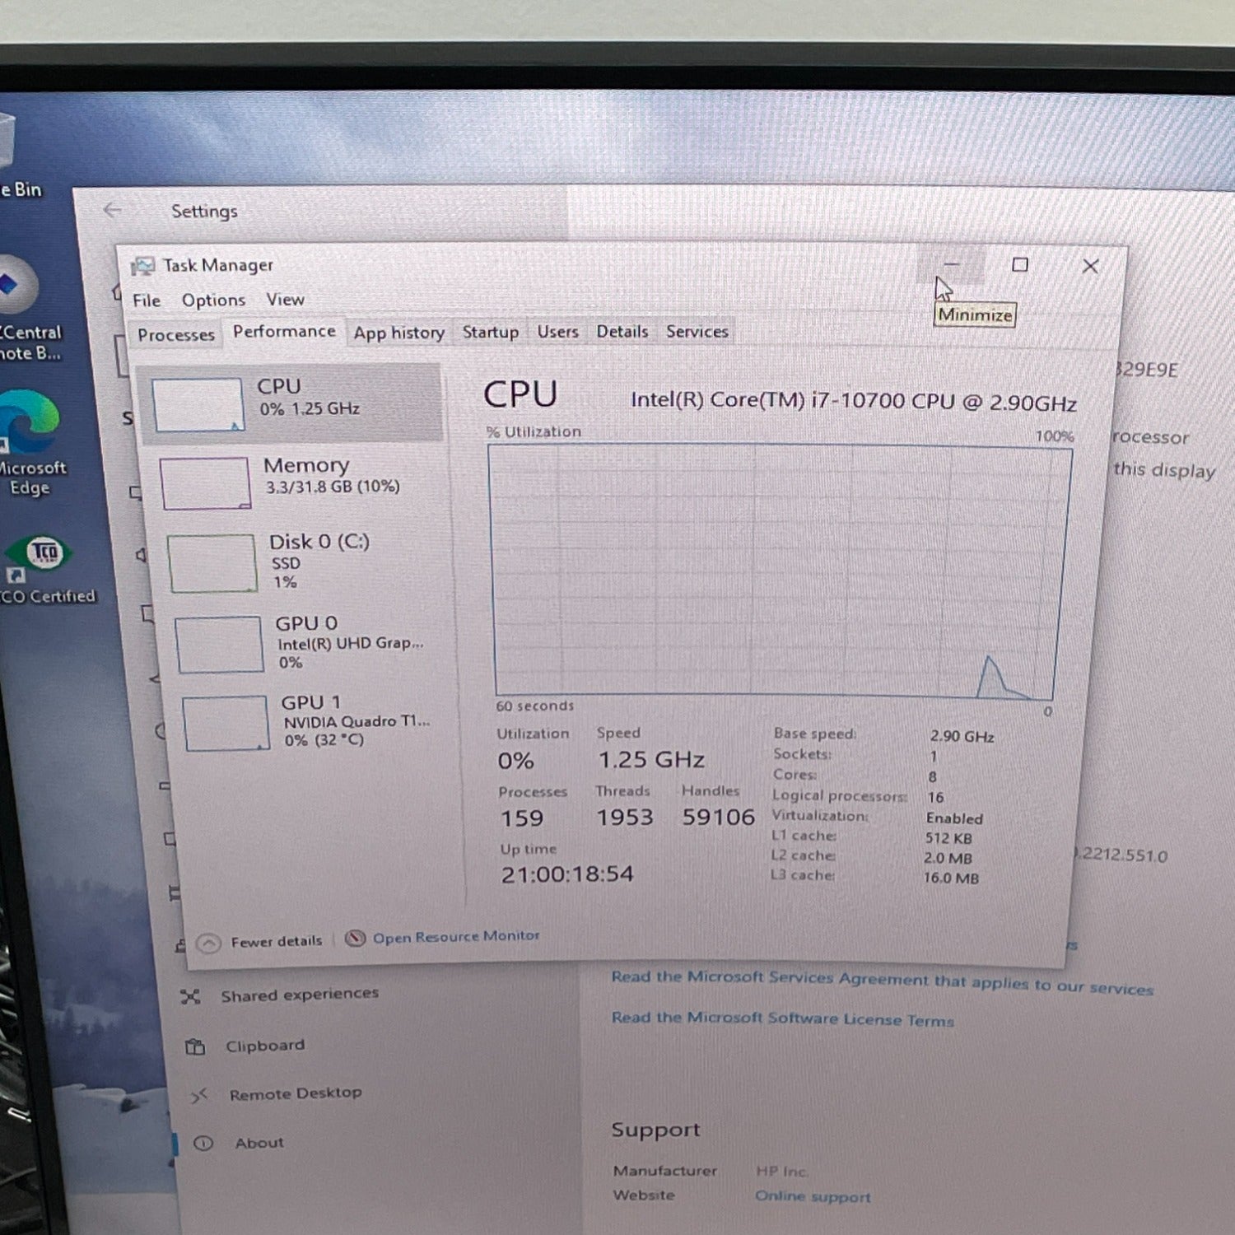
Task: Open the Resource Monitor icon
Action: [x=355, y=939]
